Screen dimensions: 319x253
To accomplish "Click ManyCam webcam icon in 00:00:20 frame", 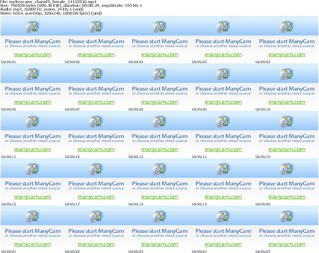I will (286, 169).
